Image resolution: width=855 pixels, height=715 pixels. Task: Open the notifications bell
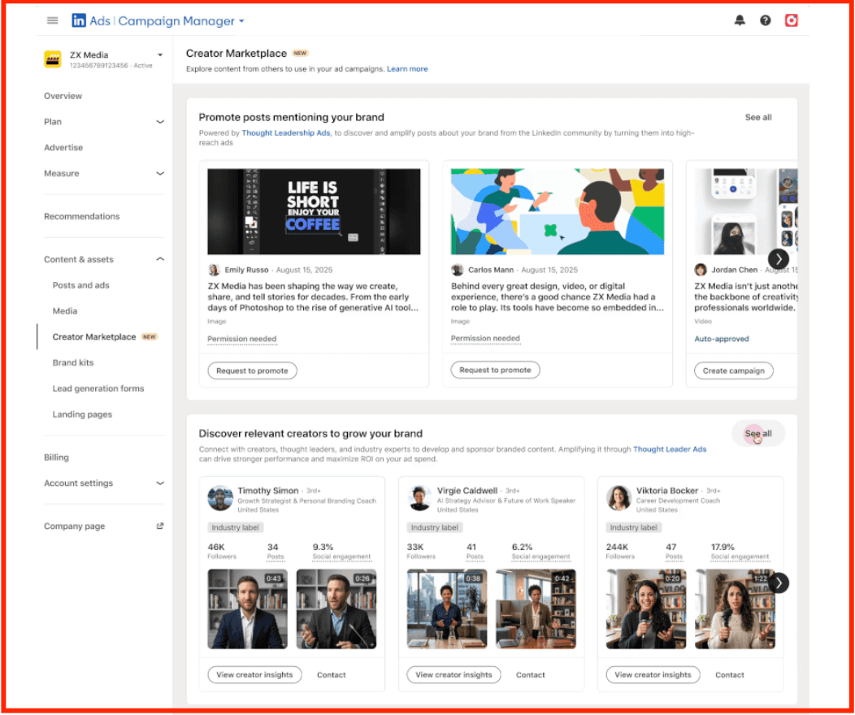(740, 20)
